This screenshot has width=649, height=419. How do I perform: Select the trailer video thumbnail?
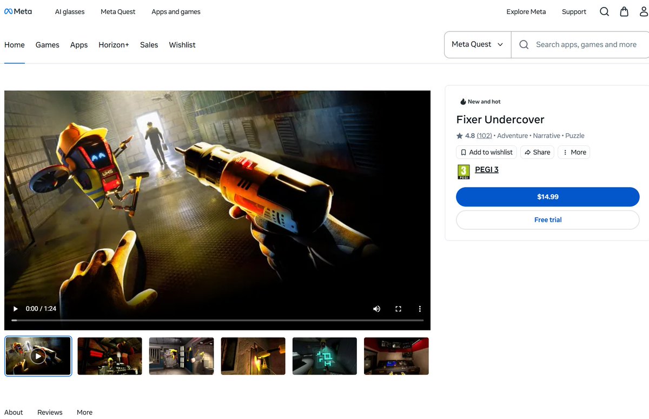coord(38,356)
